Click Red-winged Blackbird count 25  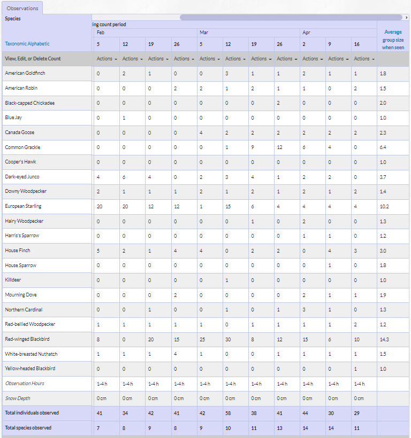click(x=202, y=339)
